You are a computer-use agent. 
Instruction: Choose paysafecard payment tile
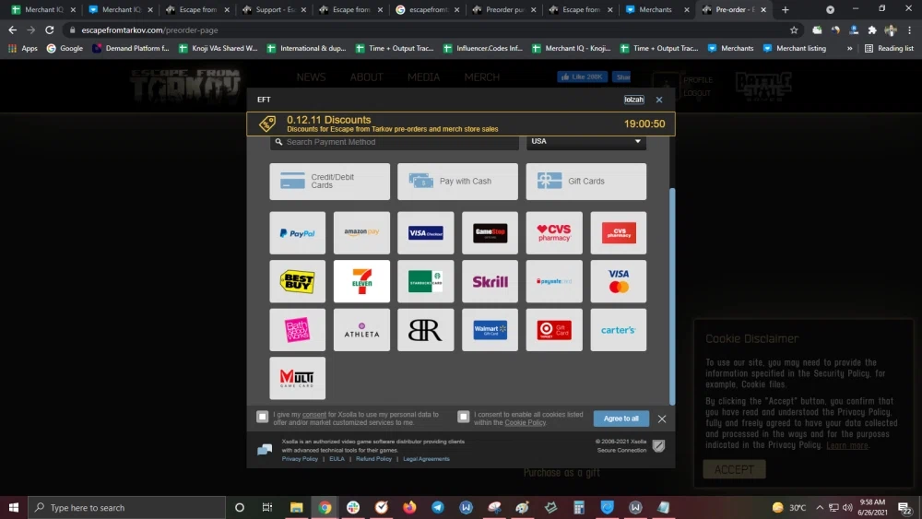[x=554, y=281]
